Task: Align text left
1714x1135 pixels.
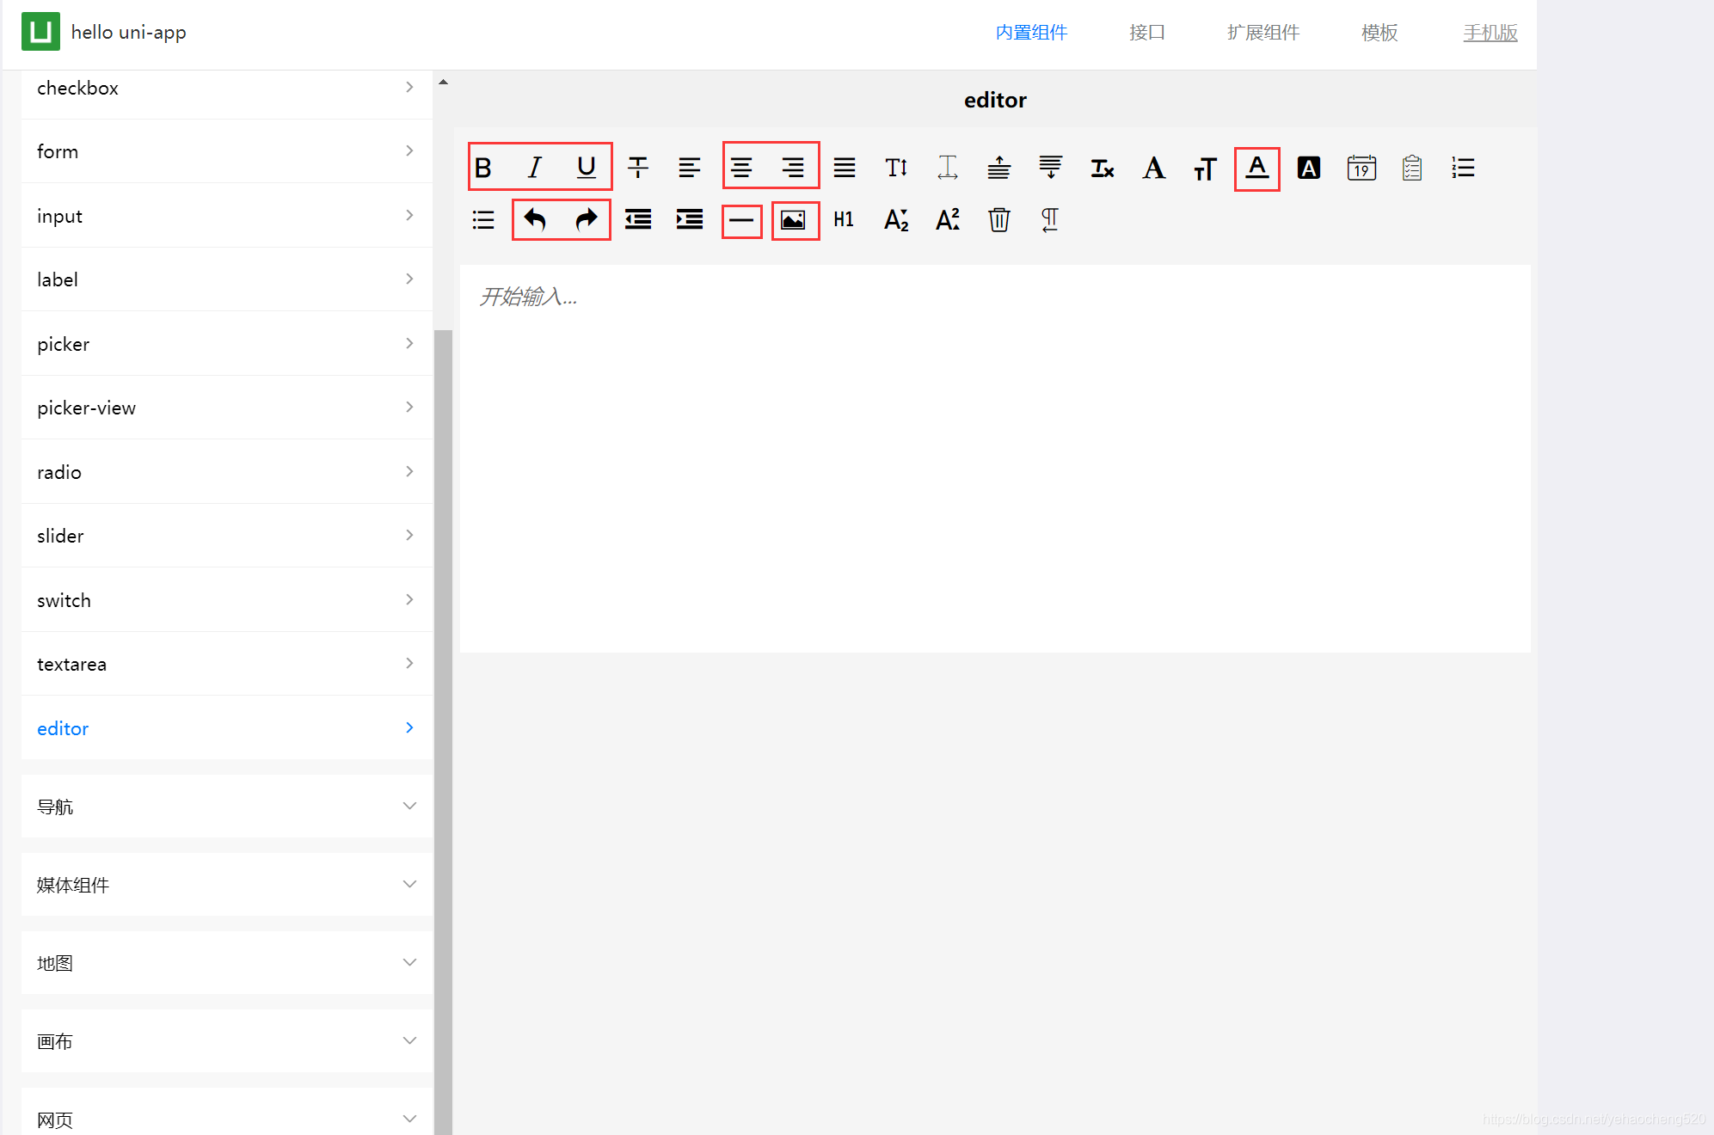Action: point(690,168)
